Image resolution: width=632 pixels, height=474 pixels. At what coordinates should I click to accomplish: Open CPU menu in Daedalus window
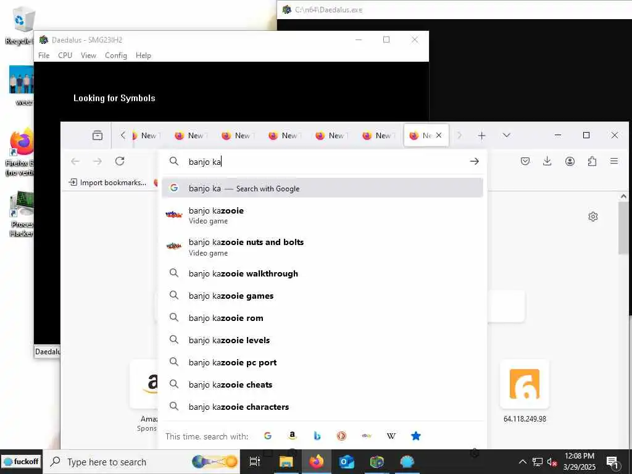[x=65, y=55]
